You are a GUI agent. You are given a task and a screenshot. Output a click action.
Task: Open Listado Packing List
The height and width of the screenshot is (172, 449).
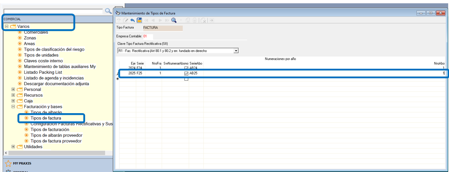43,72
